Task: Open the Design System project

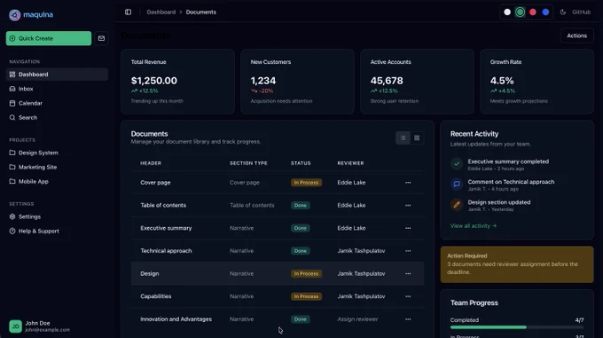Action: (57, 153)
